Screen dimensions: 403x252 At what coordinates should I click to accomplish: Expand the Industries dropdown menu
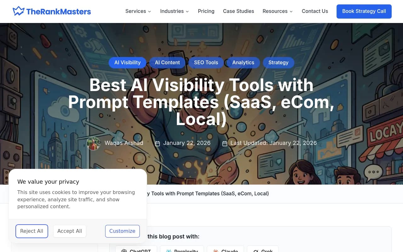[174, 11]
